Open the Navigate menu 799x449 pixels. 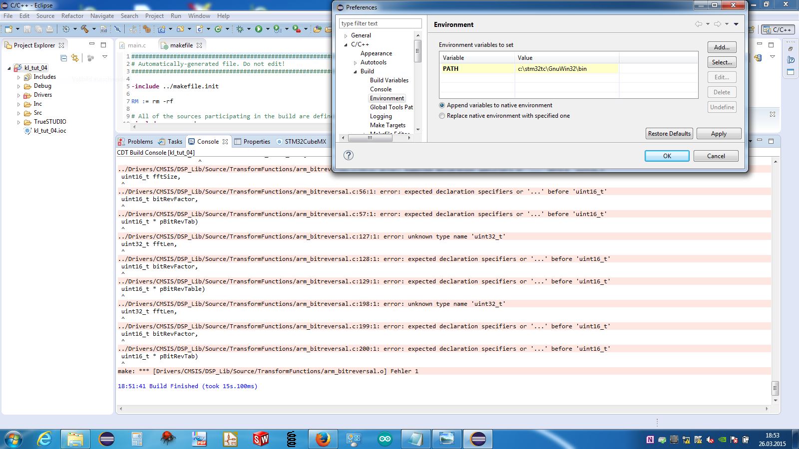coord(102,16)
